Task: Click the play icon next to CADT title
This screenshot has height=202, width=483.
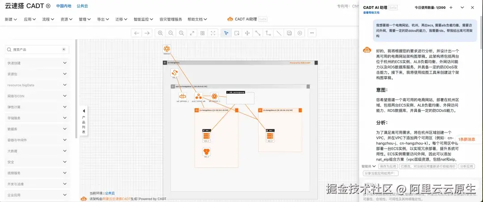Action: pos(48,6)
